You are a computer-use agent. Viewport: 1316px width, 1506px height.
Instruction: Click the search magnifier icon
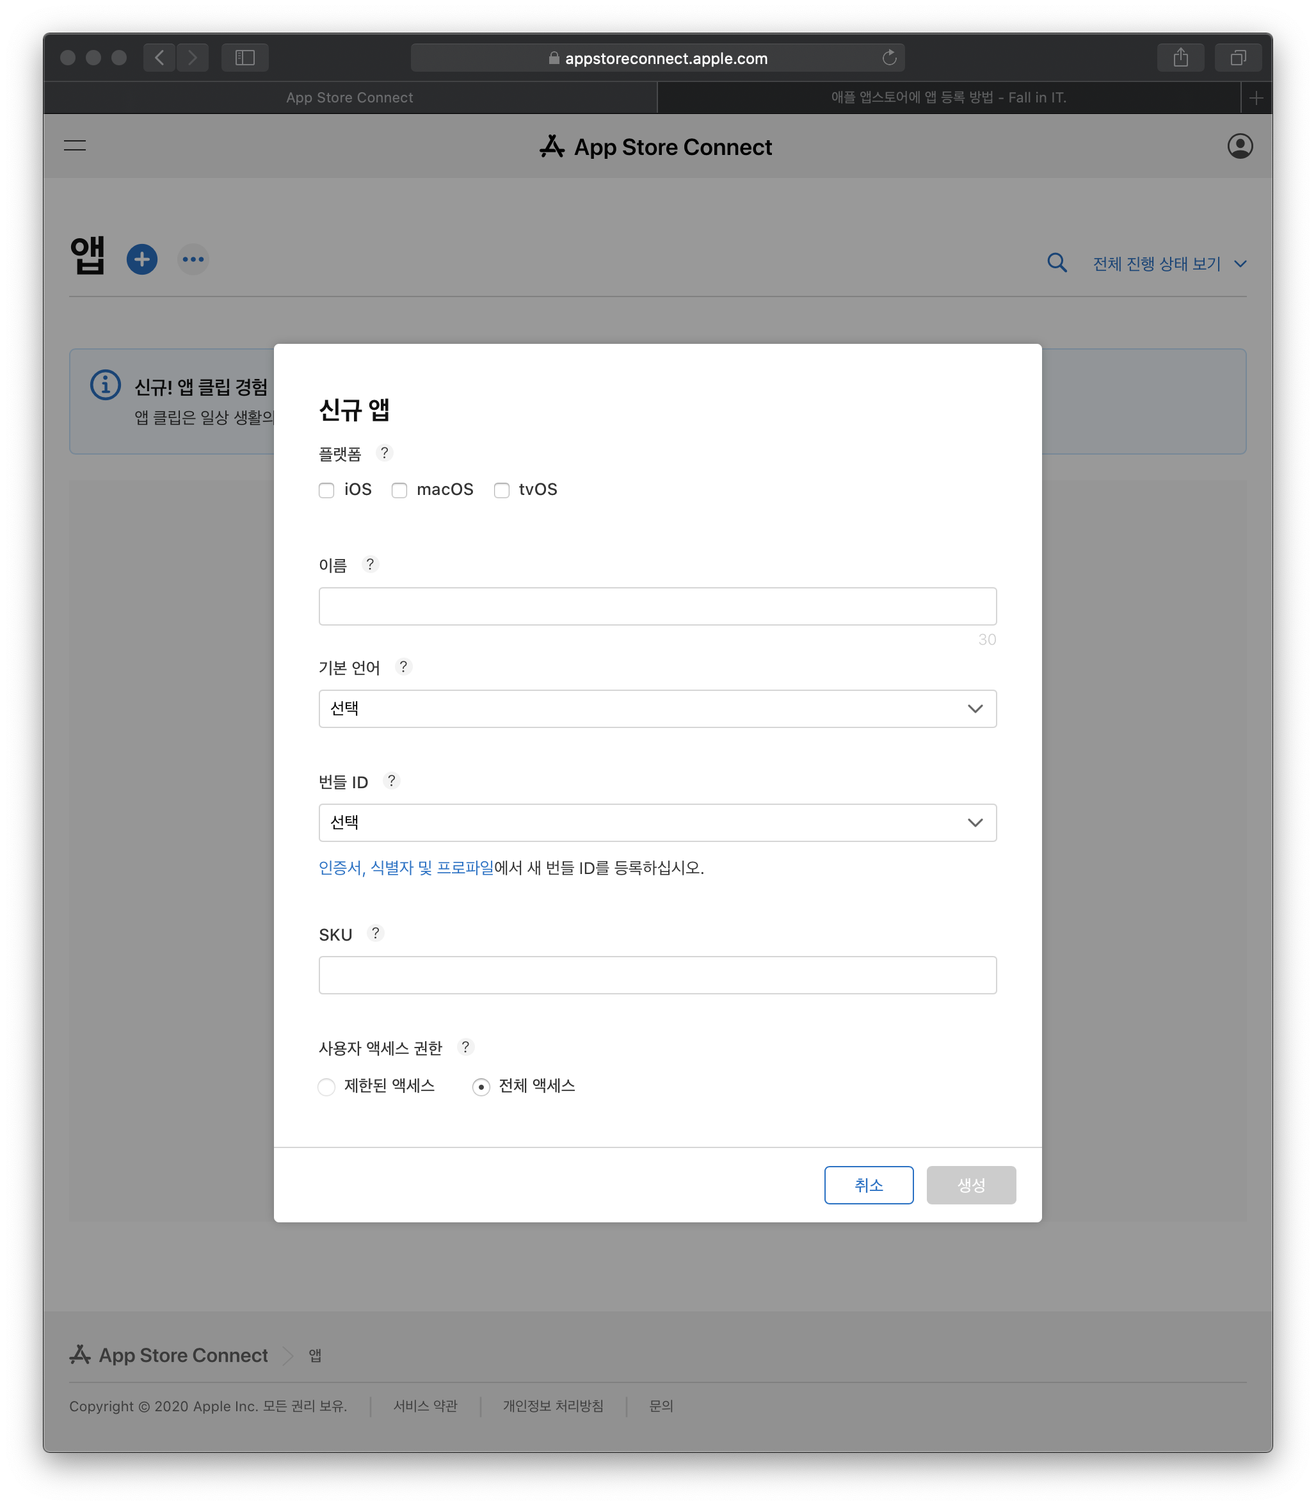[1056, 263]
